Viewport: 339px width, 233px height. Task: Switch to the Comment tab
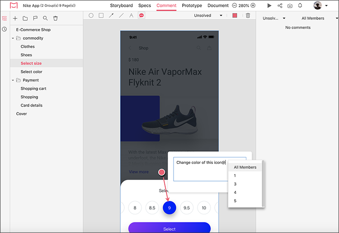click(166, 5)
